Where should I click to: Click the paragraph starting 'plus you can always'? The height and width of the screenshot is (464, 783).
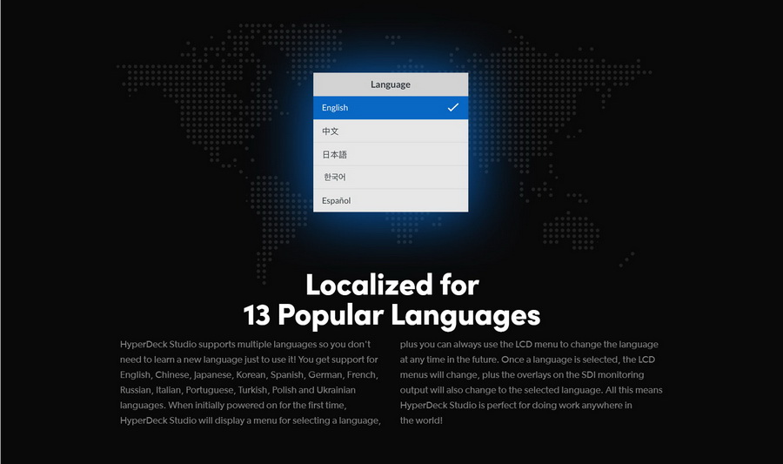coord(531,382)
